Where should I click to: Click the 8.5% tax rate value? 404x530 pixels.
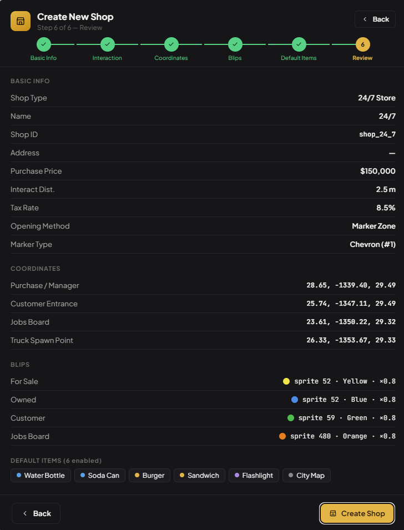[386, 208]
